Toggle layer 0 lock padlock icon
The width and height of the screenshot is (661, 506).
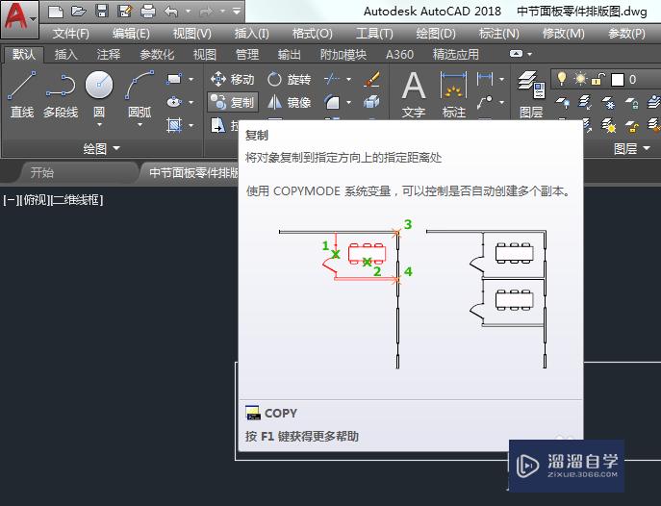click(x=598, y=79)
